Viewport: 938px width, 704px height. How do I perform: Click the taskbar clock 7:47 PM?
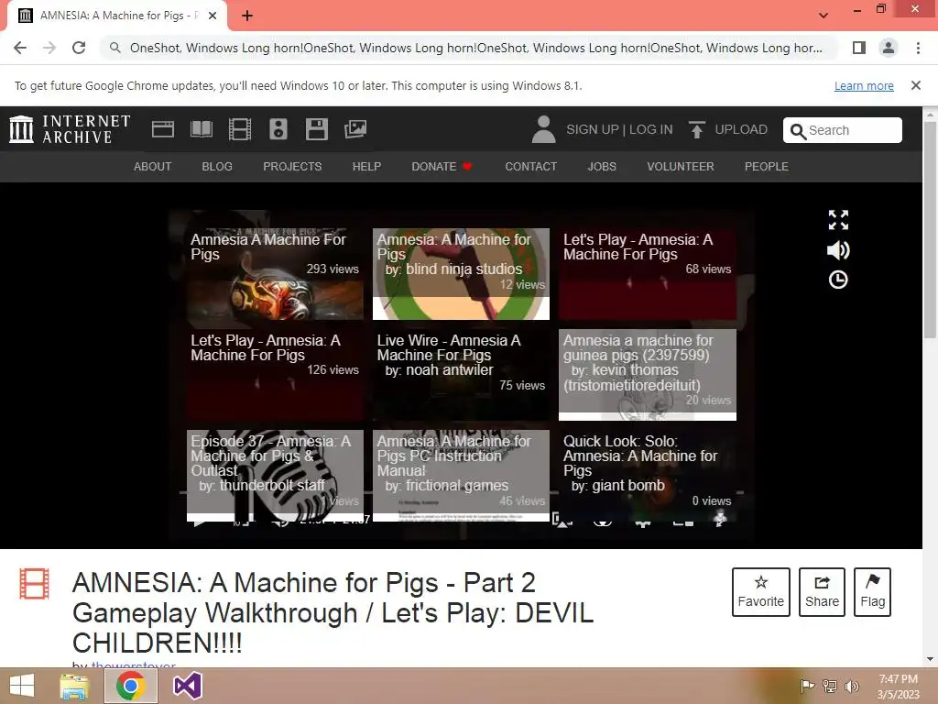(898, 679)
